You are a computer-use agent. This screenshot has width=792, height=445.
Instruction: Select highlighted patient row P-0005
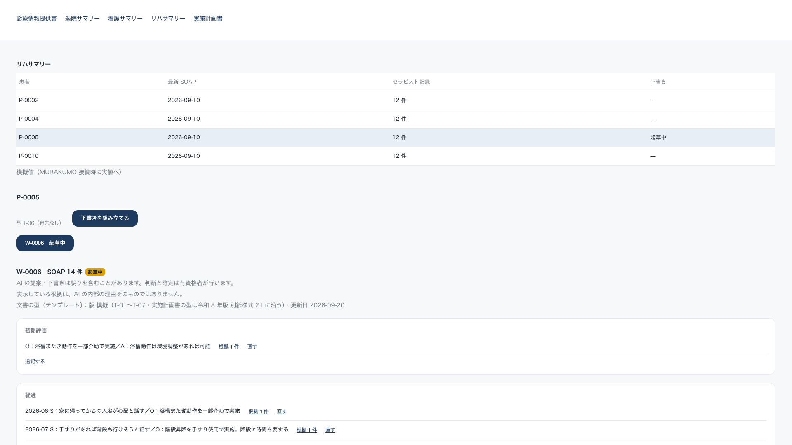pos(396,138)
